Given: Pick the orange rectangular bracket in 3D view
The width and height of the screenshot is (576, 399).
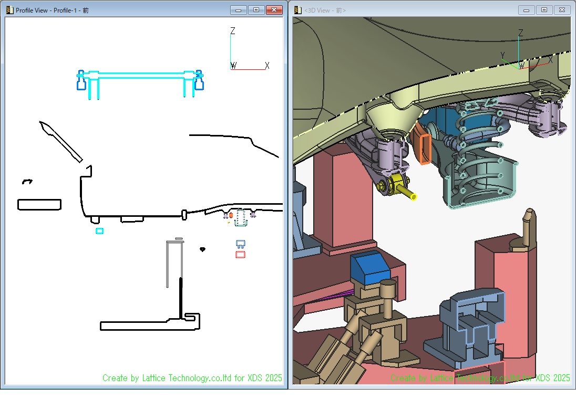Looking at the screenshot, I should coord(425,149).
